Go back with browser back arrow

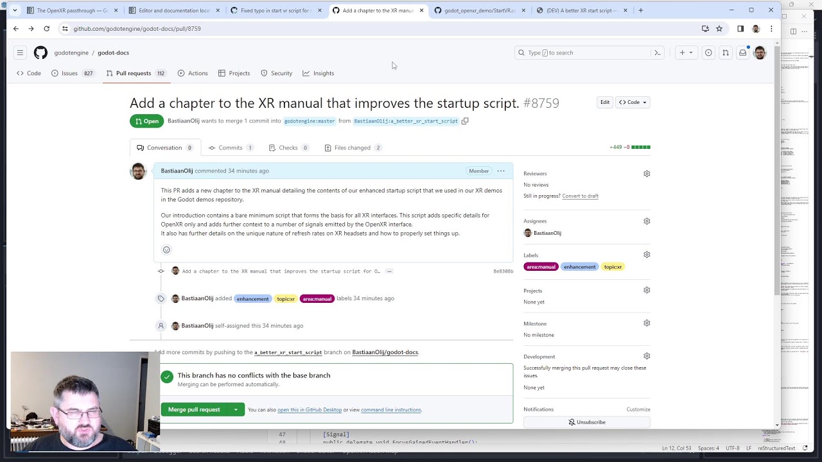pos(16,28)
